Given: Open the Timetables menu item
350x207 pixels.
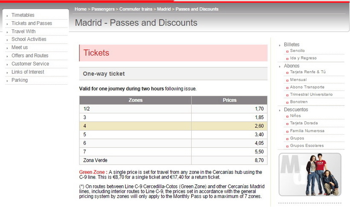Looking at the screenshot, I should [23, 15].
